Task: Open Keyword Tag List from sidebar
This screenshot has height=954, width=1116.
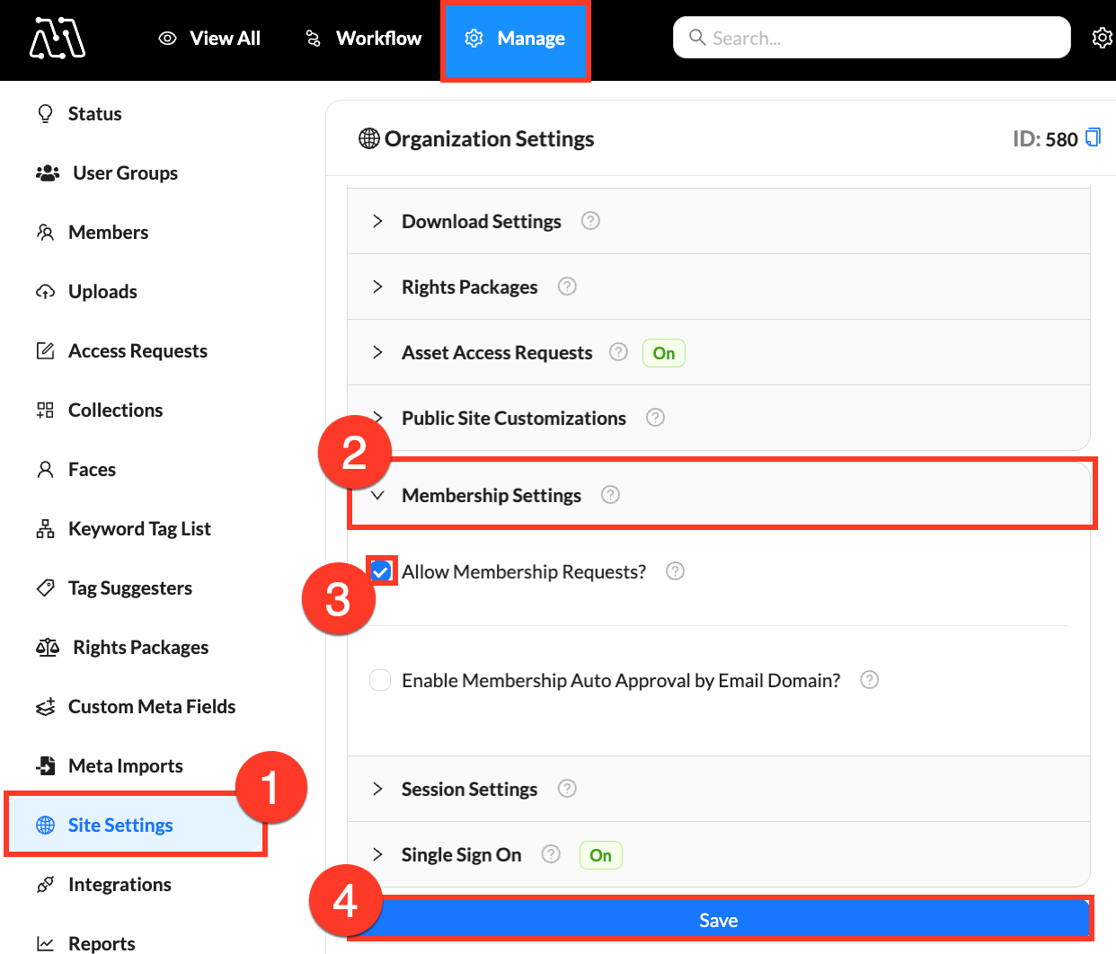Action: point(139,529)
